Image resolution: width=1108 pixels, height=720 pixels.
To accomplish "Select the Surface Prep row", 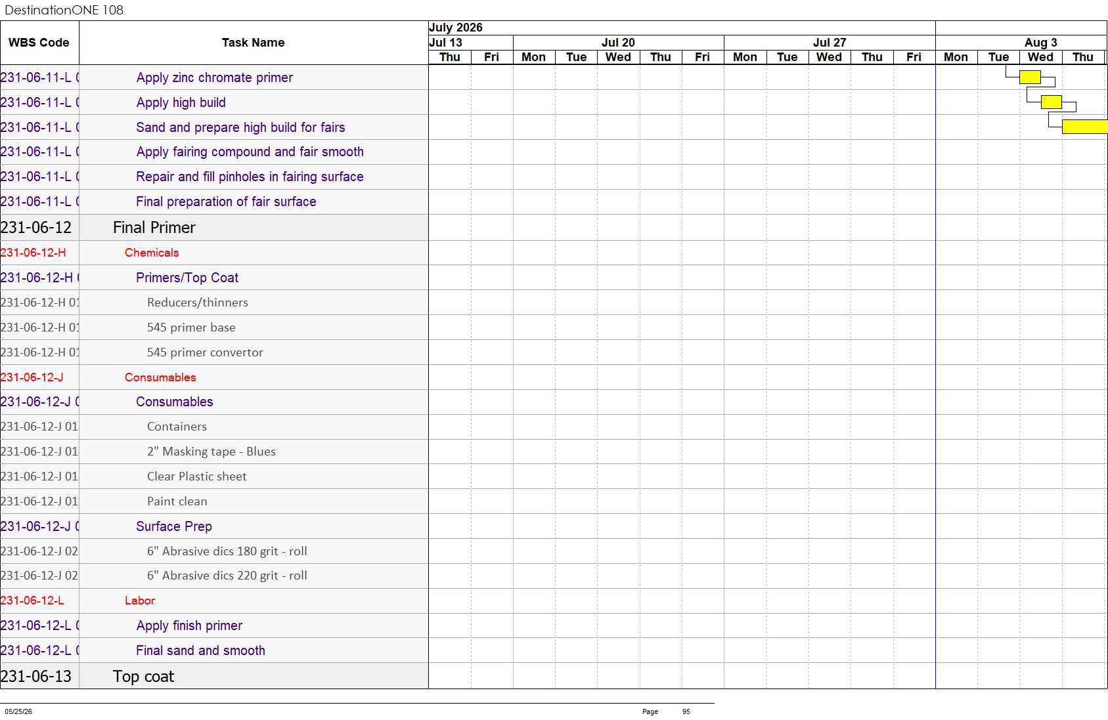I will click(174, 526).
